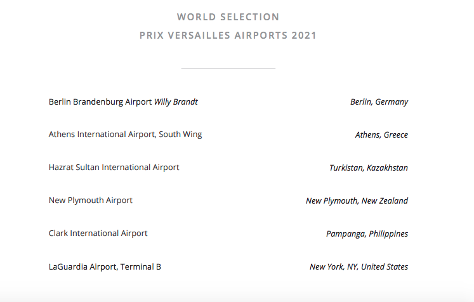The image size is (474, 302).
Task: Select the New Plymouth Airport entry
Action: 90,200
